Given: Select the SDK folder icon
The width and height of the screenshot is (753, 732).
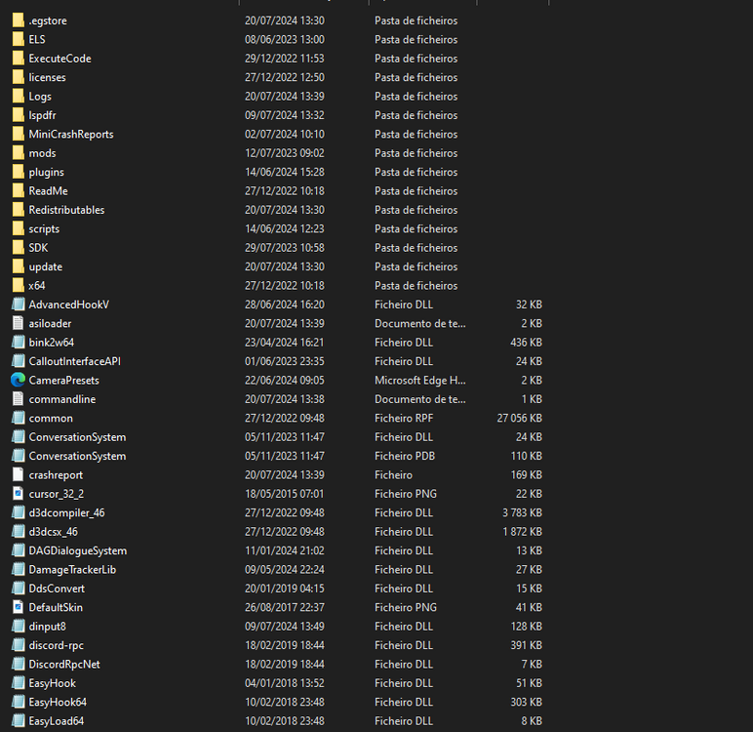Looking at the screenshot, I should [18, 248].
